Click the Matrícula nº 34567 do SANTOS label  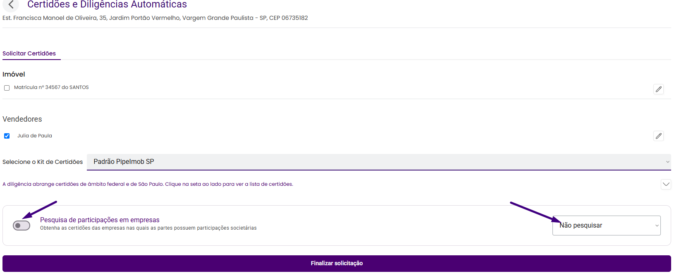click(x=51, y=87)
